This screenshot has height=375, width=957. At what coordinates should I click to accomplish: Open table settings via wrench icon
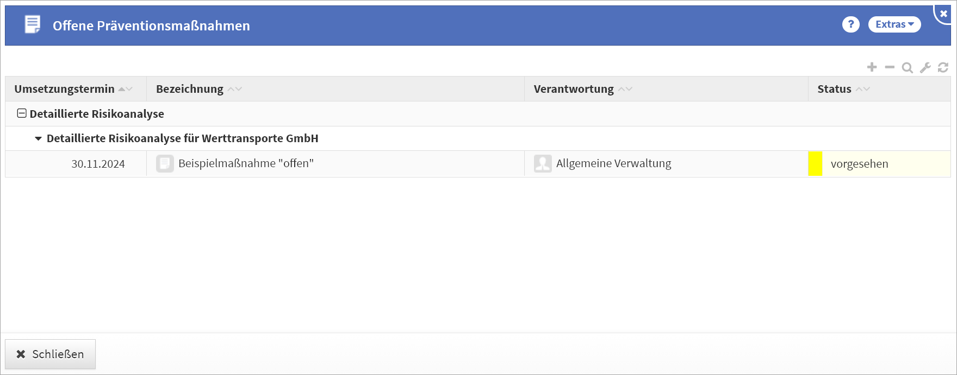(x=925, y=68)
